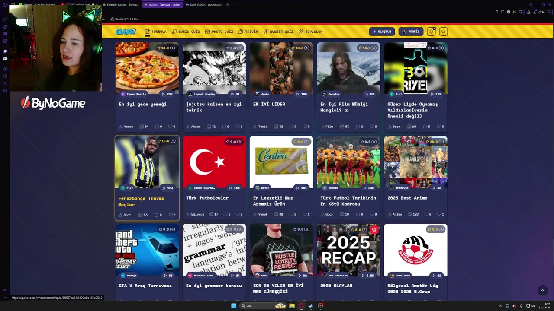
Task: Click the taskbar volume icon
Action: [533, 306]
